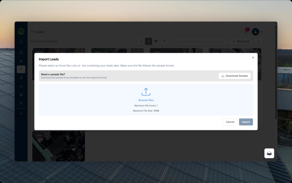Switch to grid view
The image size is (292, 183).
click(x=149, y=41)
